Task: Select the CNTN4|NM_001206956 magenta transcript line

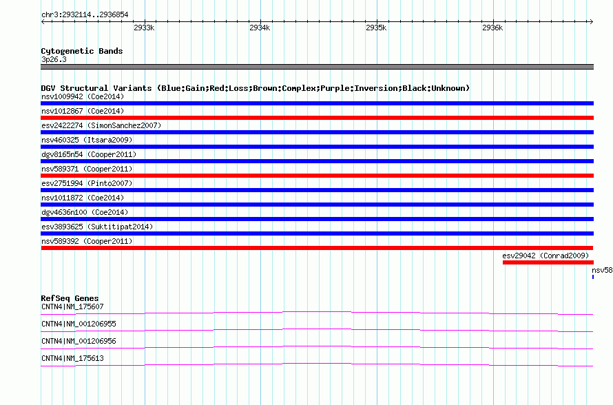Action: [317, 346]
